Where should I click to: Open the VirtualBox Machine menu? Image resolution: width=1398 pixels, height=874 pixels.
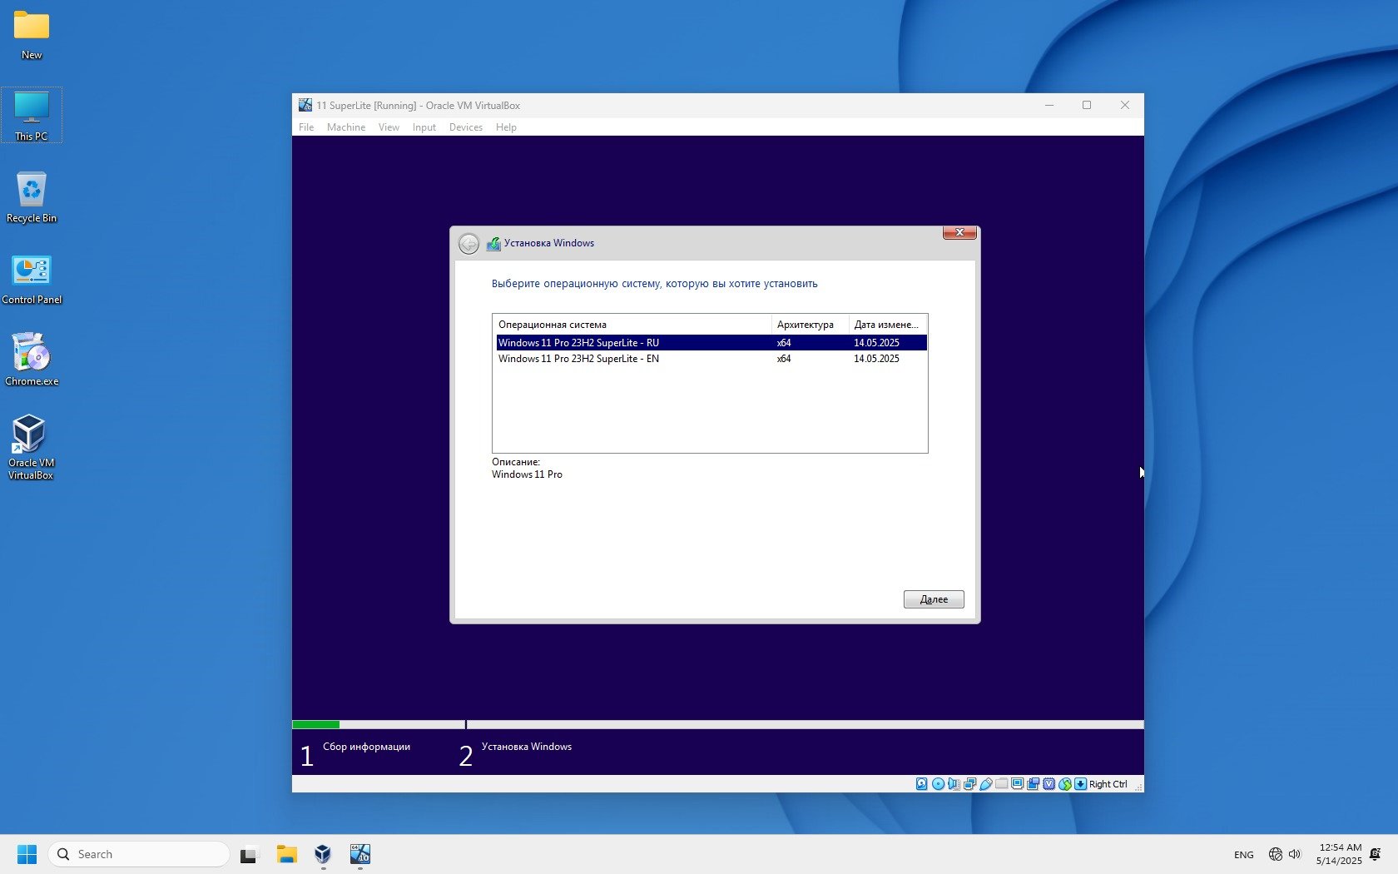coord(345,127)
